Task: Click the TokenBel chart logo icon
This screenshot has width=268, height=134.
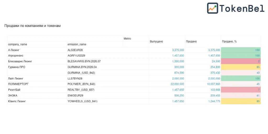Action: [x=213, y=8]
